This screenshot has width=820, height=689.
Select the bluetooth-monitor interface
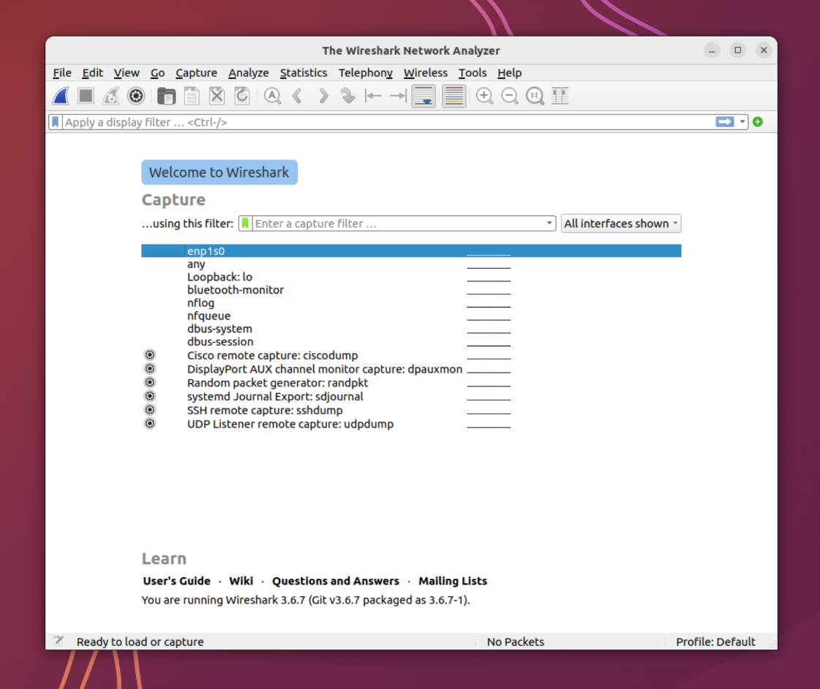click(x=411, y=290)
